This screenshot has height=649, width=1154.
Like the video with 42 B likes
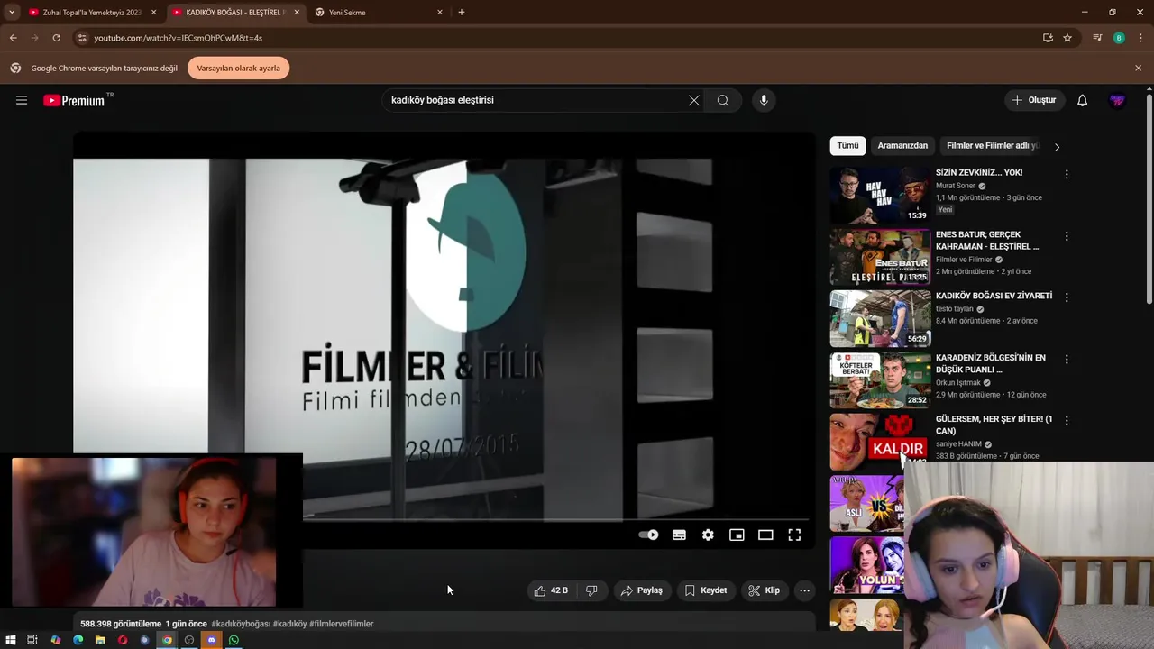point(550,590)
